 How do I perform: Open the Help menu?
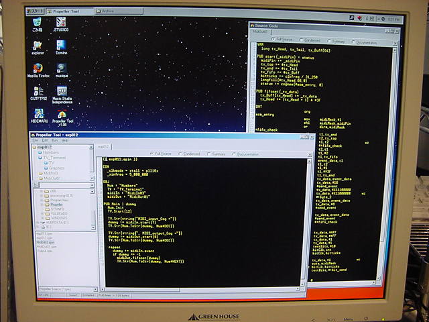click(x=64, y=140)
